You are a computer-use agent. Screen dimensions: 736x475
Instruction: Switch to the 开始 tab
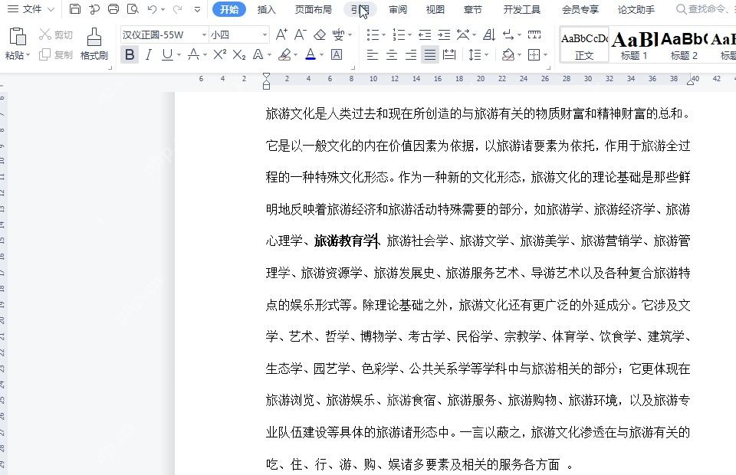[x=229, y=9]
